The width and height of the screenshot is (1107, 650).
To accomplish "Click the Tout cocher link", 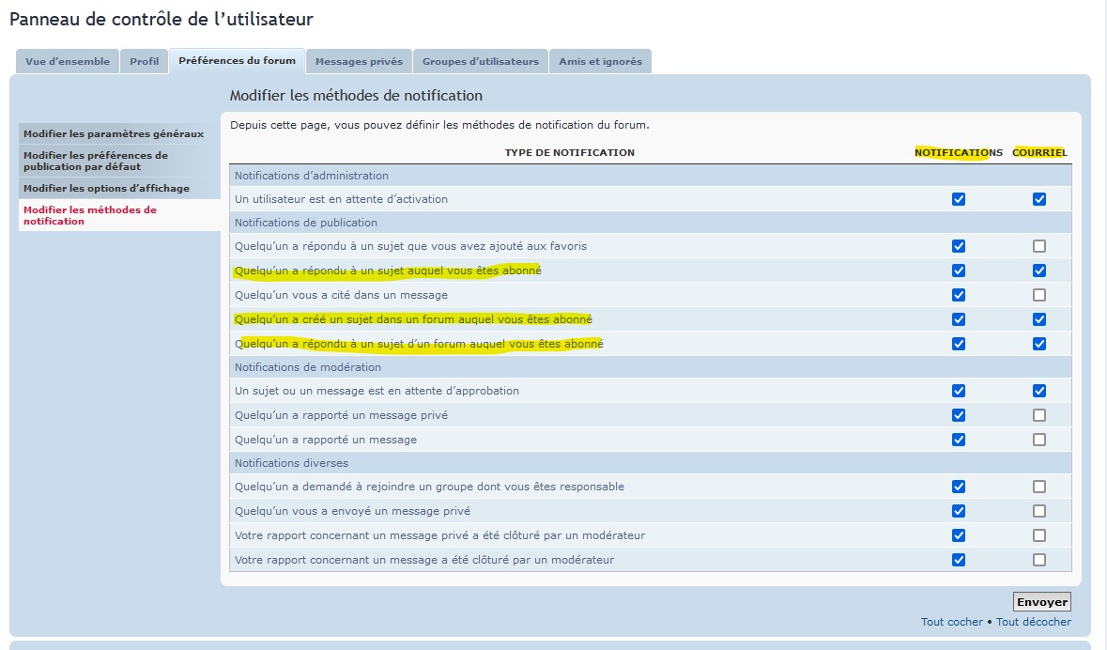I will 952,622.
